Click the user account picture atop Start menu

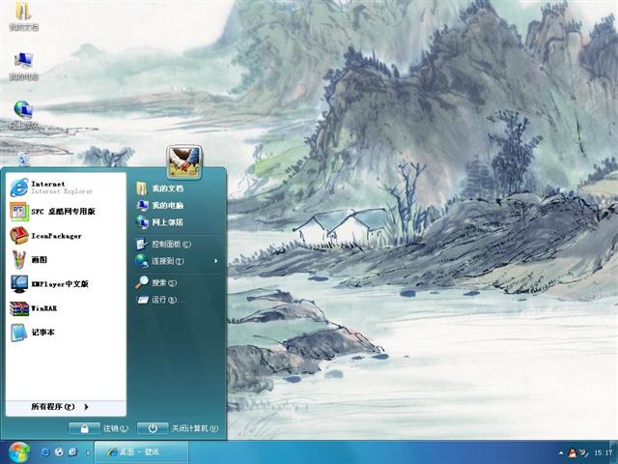click(184, 162)
